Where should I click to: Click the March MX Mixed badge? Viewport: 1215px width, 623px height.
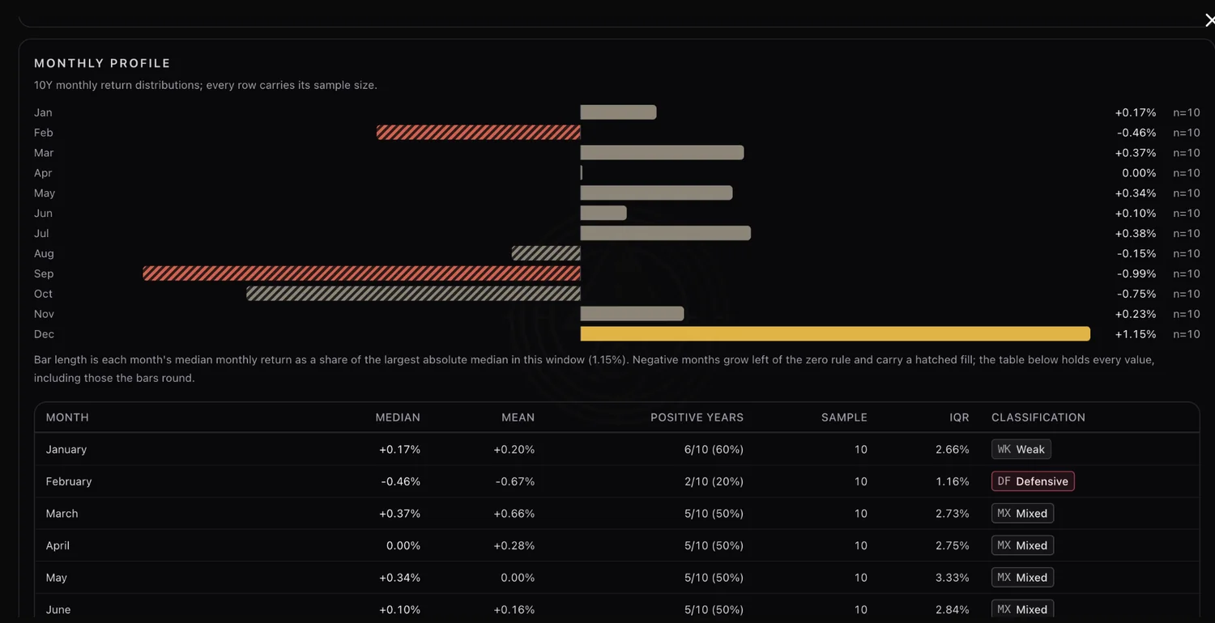1022,513
